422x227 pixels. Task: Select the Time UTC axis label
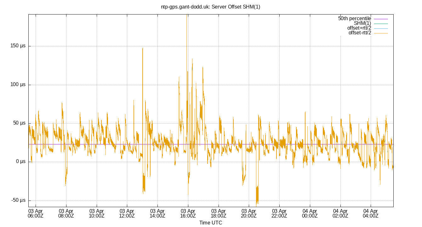click(211, 223)
